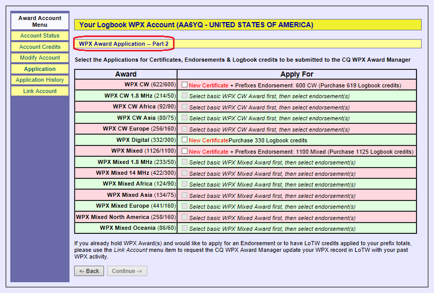The width and height of the screenshot is (434, 293).
Task: Check the WPX Digital New Certificate checkbox
Action: click(x=184, y=140)
